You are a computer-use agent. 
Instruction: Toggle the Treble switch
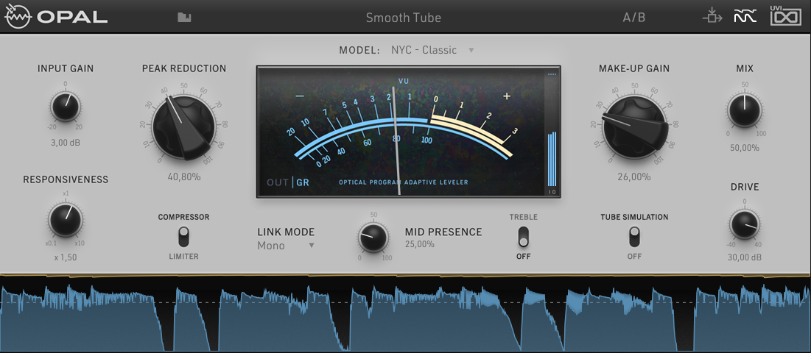pyautogui.click(x=524, y=236)
